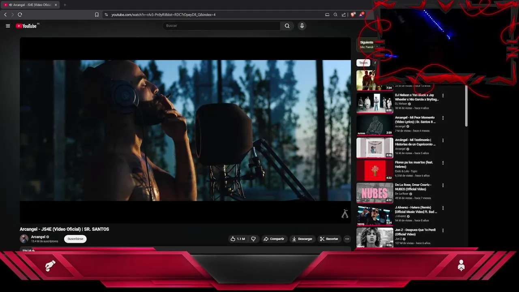The width and height of the screenshot is (519, 292).
Task: Click the browser forward arrow
Action: click(12, 15)
